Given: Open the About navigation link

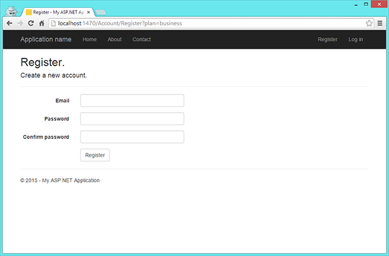Looking at the screenshot, I should tap(115, 40).
